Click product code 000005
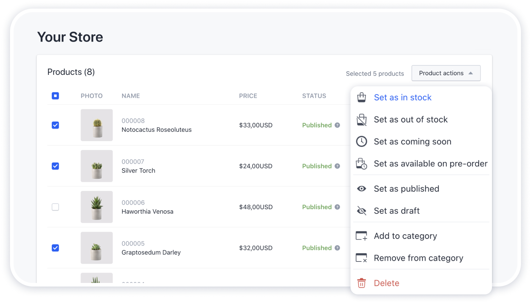Image resolution: width=531 pixels, height=303 pixels. click(x=133, y=244)
